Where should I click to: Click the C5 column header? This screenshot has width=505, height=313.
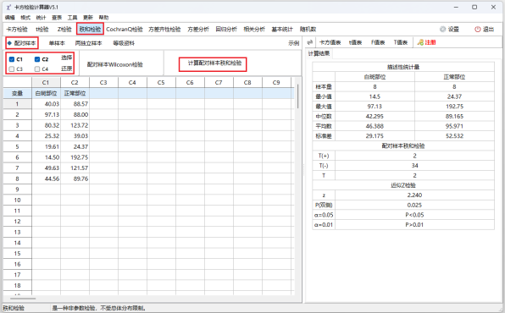click(161, 82)
